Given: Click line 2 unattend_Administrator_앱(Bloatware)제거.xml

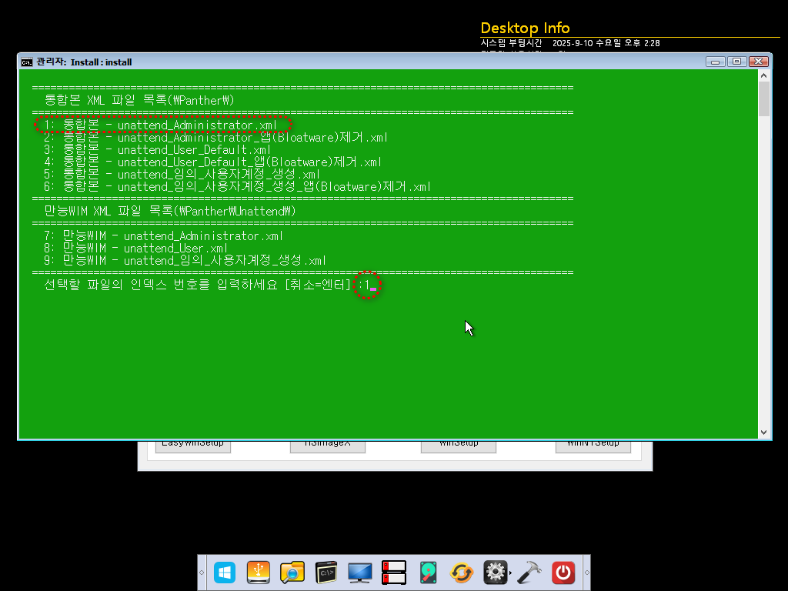Looking at the screenshot, I should coord(215,138).
